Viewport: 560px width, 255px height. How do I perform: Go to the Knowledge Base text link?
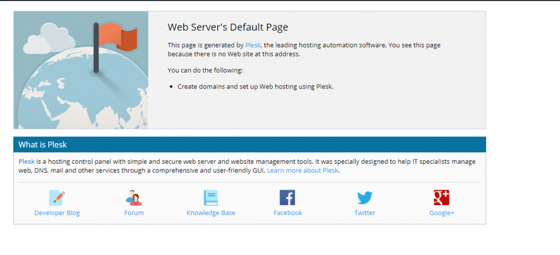211,213
